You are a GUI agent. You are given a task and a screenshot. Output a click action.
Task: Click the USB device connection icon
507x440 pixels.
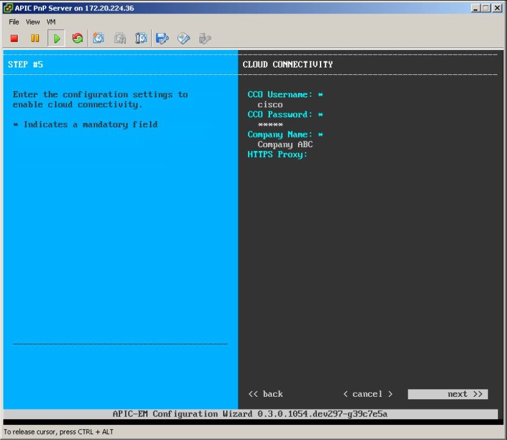pos(205,38)
